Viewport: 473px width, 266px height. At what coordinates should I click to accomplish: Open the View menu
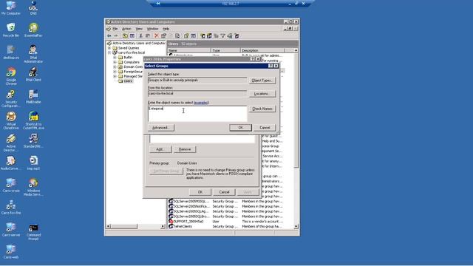point(139,29)
